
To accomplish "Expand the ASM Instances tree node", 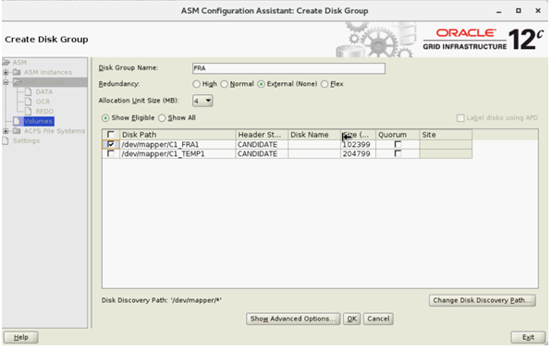I will coord(6,72).
